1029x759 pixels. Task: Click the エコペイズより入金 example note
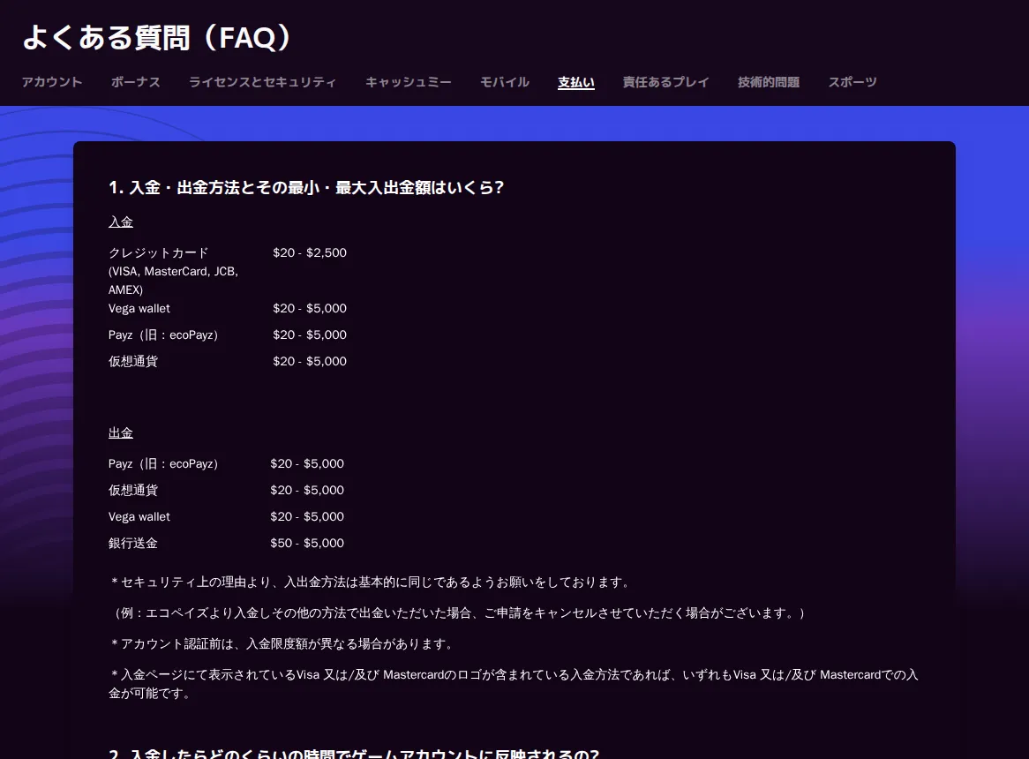point(459,612)
